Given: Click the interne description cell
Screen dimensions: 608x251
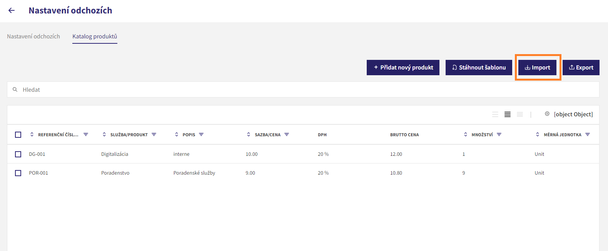Looking at the screenshot, I should tap(181, 154).
